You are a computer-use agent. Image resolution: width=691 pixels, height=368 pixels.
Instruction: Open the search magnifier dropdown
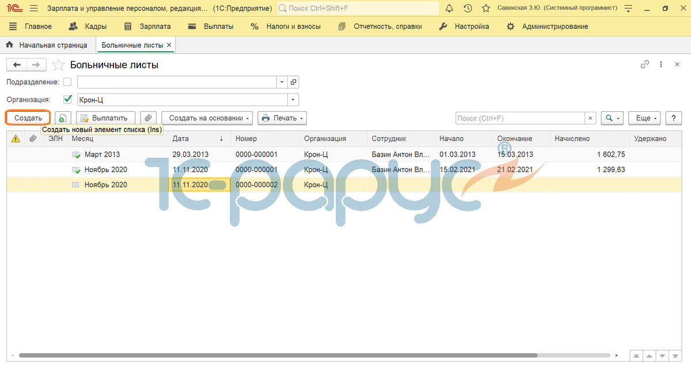pyautogui.click(x=612, y=118)
